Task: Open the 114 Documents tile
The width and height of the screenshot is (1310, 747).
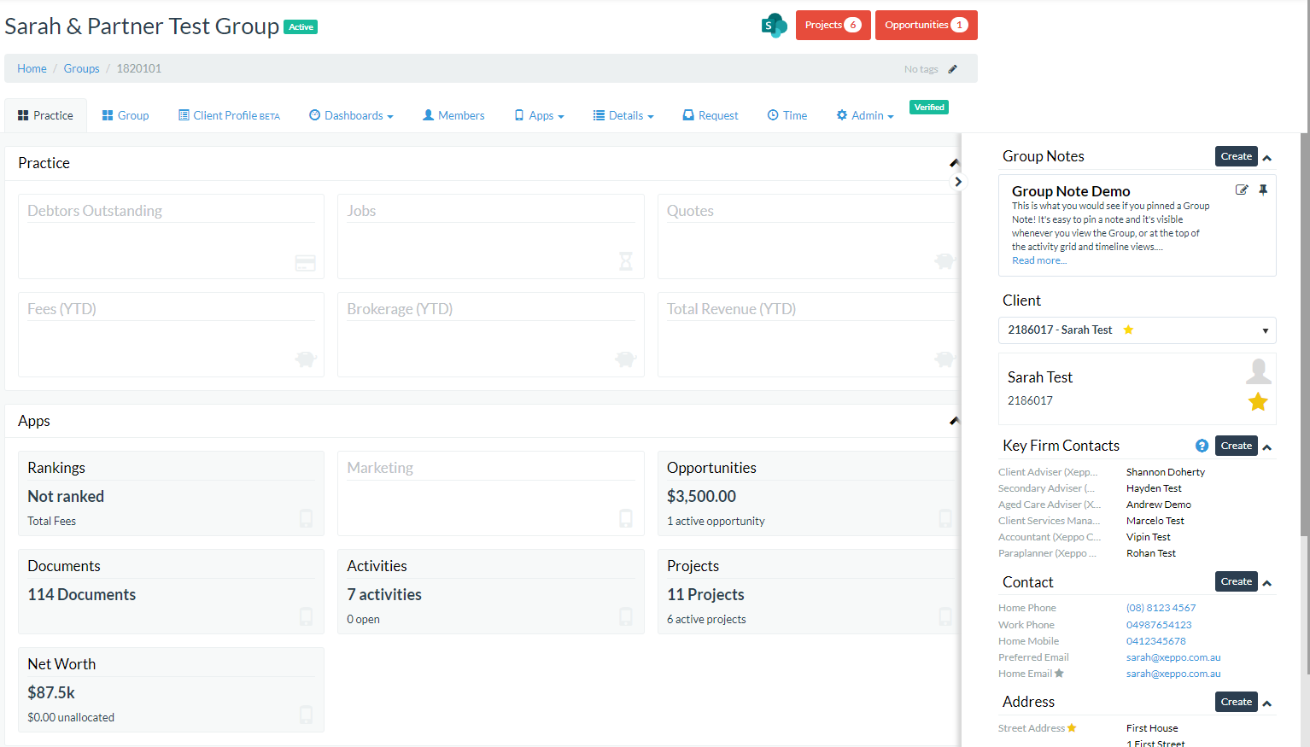Action: click(x=171, y=592)
